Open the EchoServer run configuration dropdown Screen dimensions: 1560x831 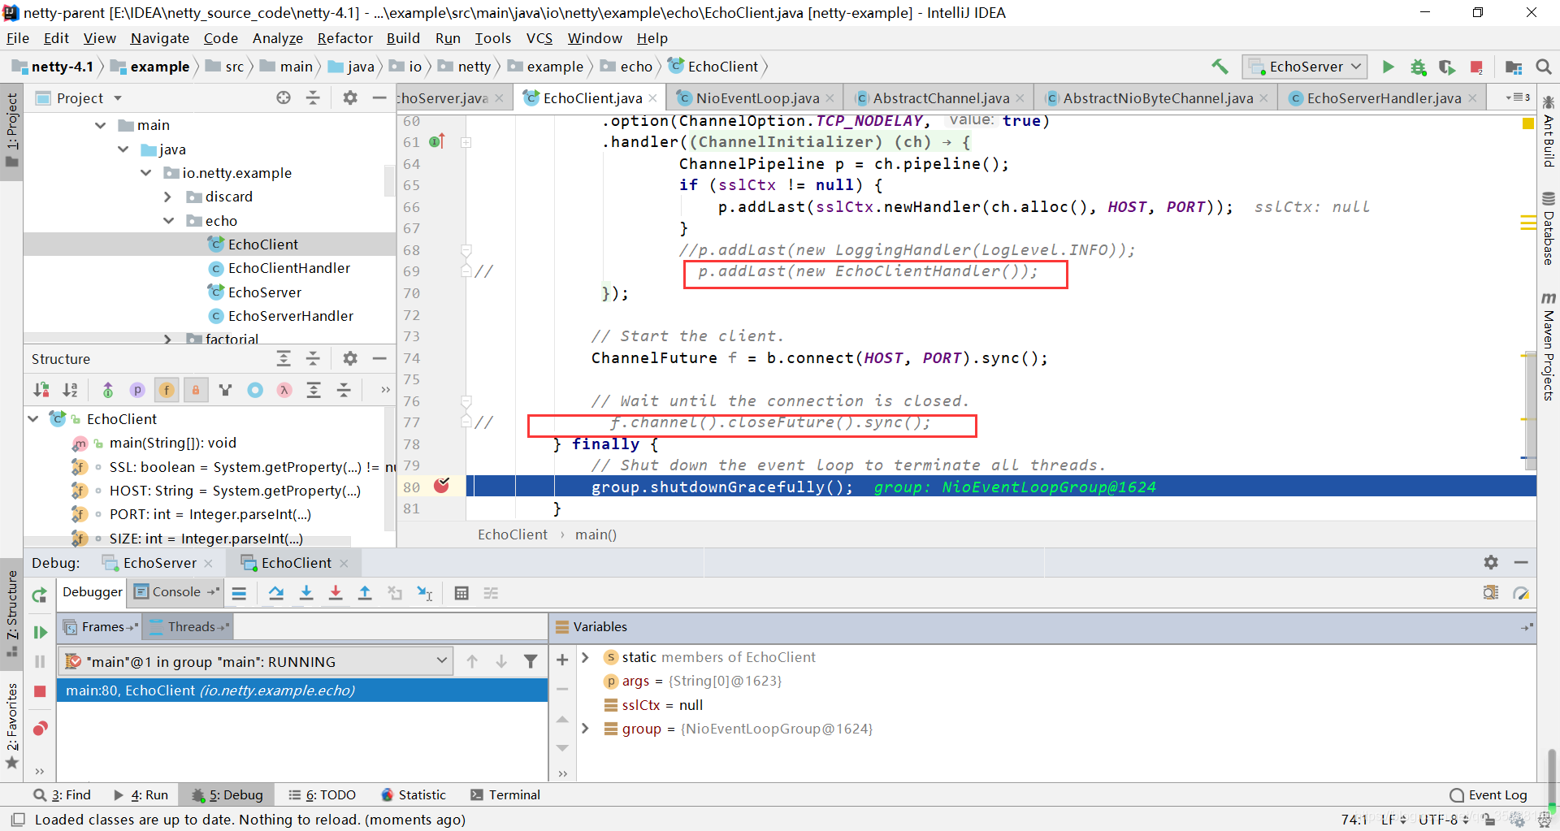click(1305, 67)
